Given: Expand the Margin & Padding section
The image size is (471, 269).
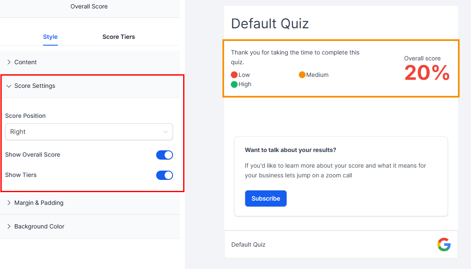Looking at the screenshot, I should (39, 203).
